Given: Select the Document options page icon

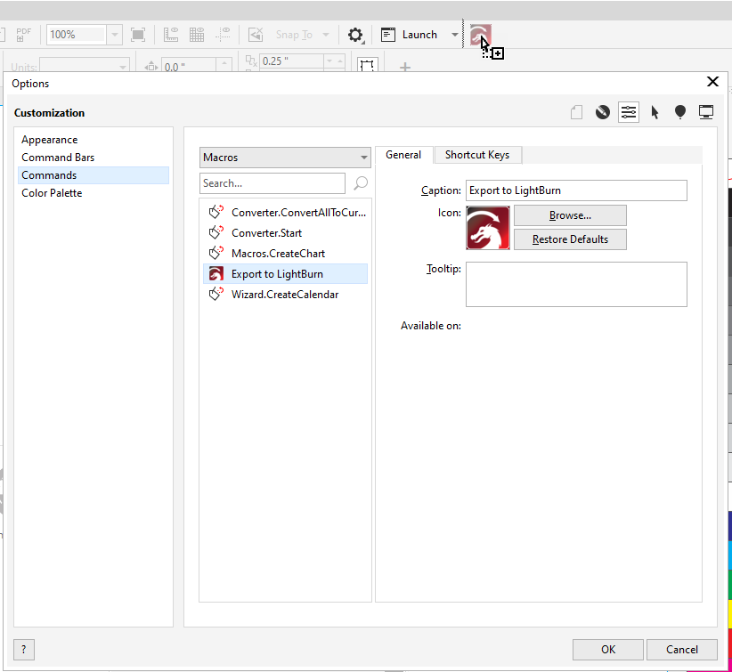Looking at the screenshot, I should point(575,112).
